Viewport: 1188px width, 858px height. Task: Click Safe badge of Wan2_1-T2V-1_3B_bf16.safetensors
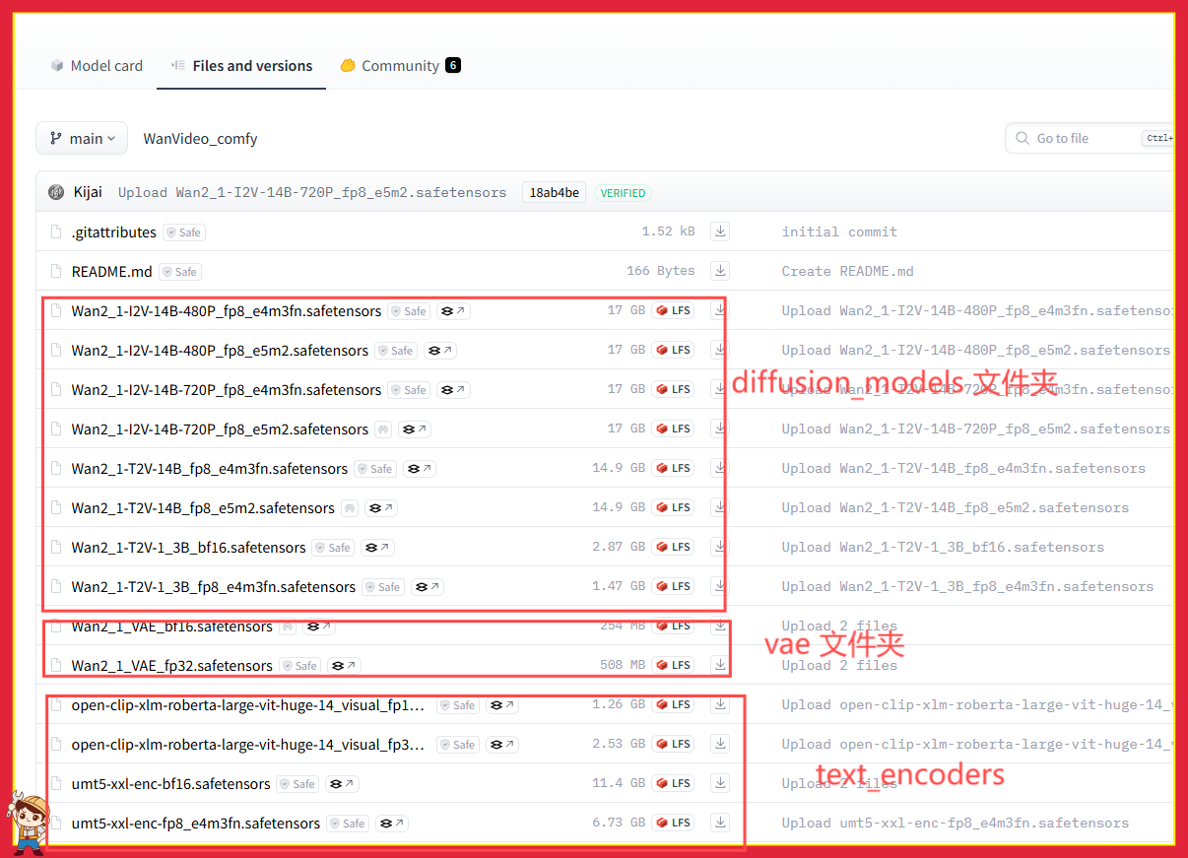[334, 548]
